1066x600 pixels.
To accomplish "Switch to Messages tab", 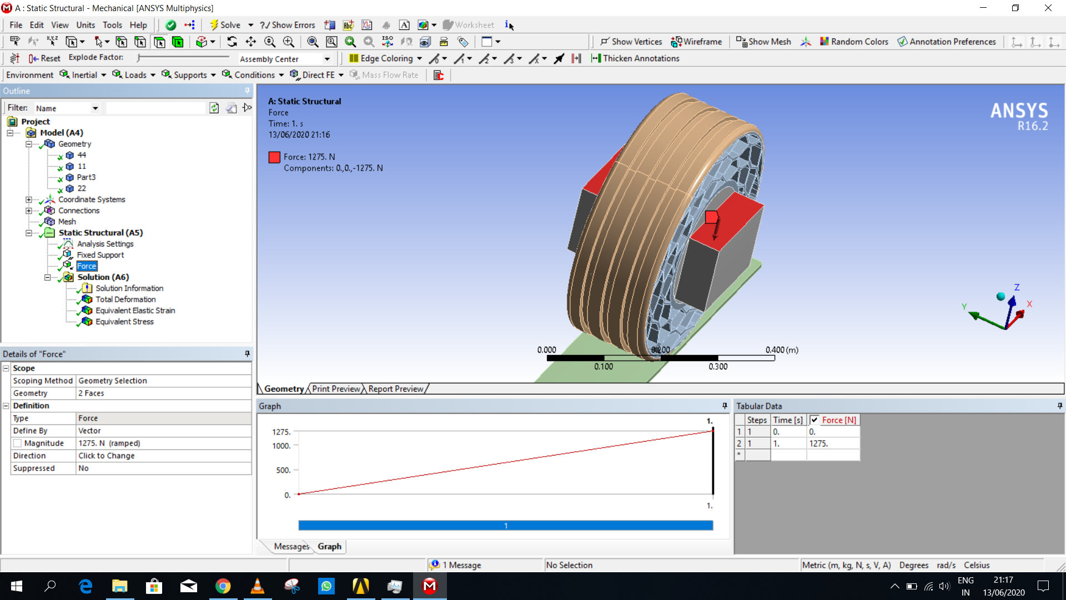I will pyautogui.click(x=291, y=547).
